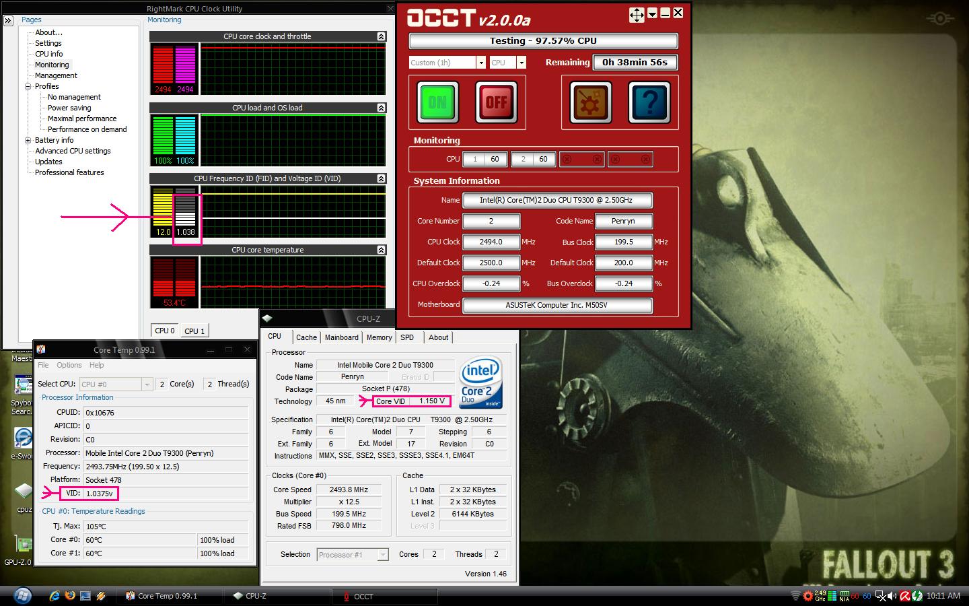
Task: Collapse the Profiles tree node
Action: click(28, 86)
